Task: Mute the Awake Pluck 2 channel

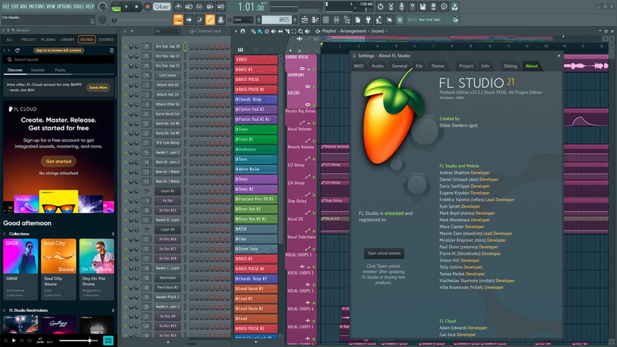Action: (125, 297)
